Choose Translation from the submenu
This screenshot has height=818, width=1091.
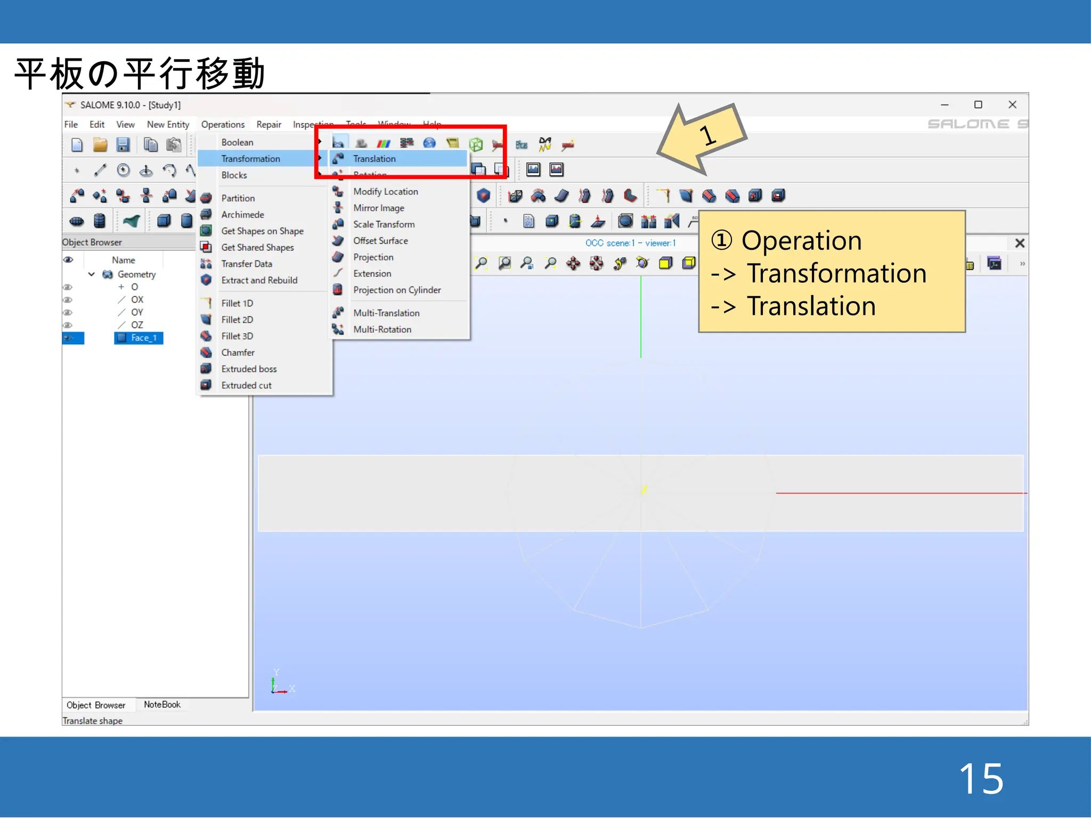[398, 159]
